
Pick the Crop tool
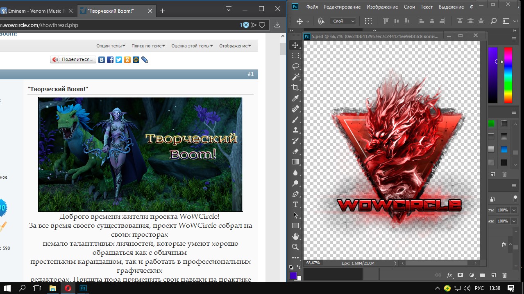pos(295,88)
